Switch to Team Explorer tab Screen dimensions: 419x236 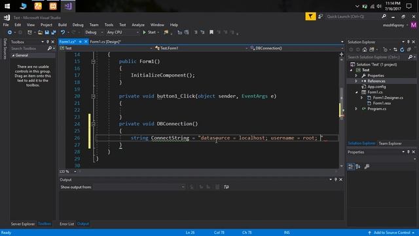tap(390, 144)
